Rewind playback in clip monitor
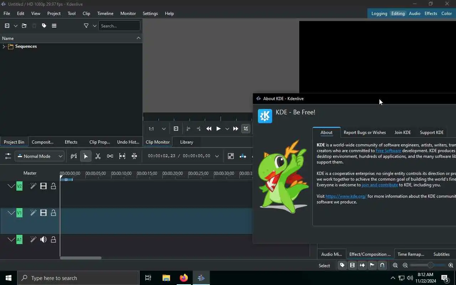 pyautogui.click(x=209, y=129)
